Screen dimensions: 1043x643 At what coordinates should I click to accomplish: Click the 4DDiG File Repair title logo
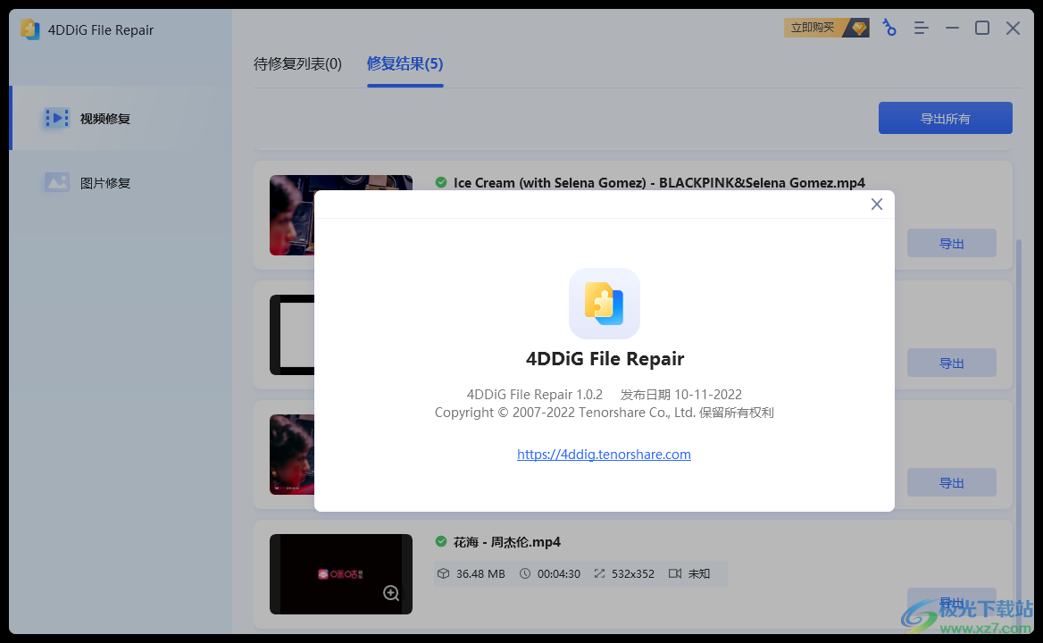[x=29, y=29]
